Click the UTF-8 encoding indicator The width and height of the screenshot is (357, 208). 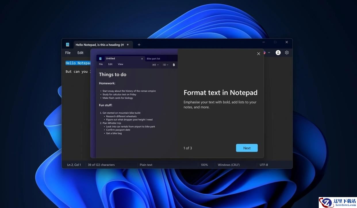(x=264, y=165)
